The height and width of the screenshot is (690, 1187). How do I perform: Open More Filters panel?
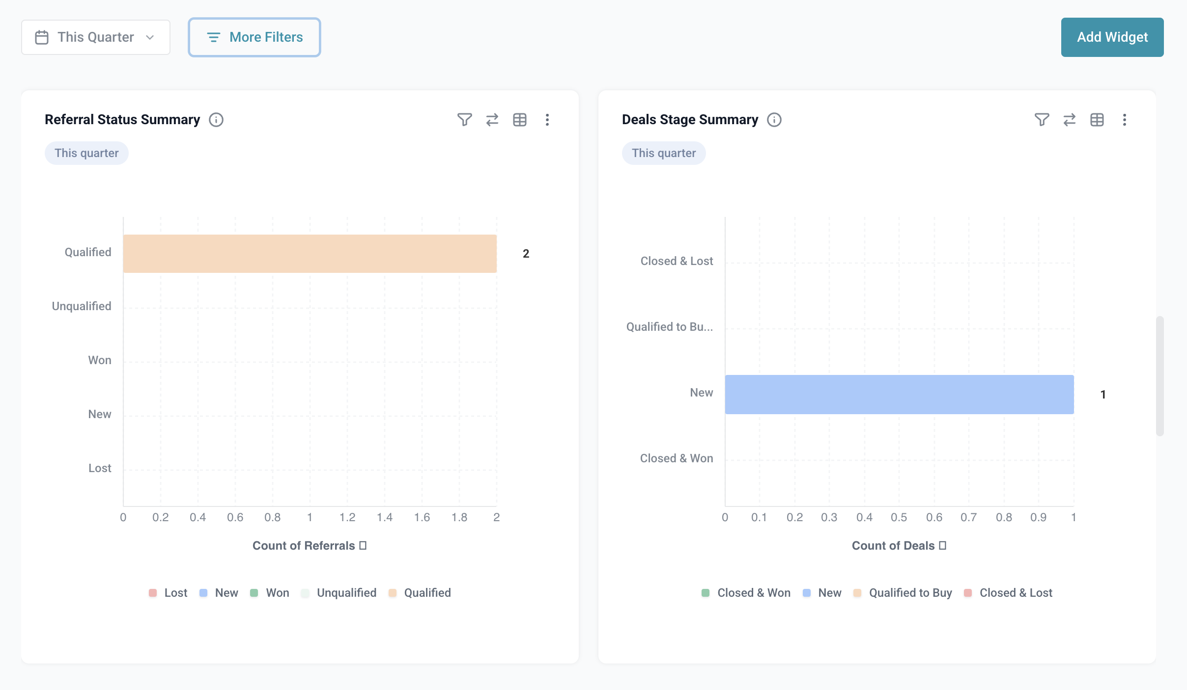[x=254, y=37]
